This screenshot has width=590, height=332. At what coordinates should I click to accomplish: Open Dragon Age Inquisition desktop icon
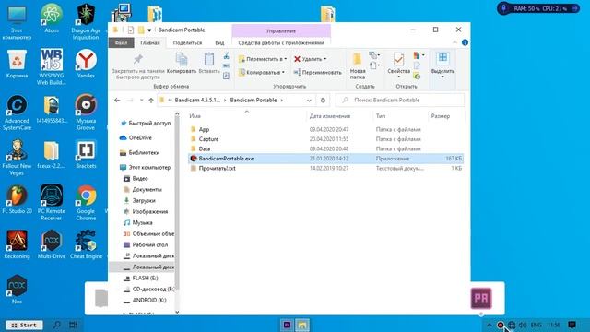pyautogui.click(x=86, y=21)
